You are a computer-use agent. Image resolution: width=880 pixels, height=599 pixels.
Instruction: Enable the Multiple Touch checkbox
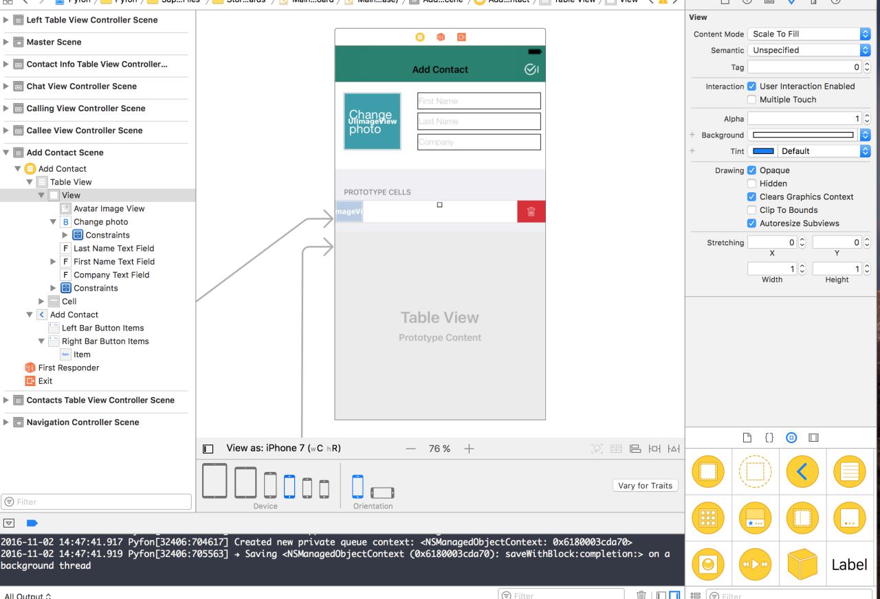click(x=751, y=100)
